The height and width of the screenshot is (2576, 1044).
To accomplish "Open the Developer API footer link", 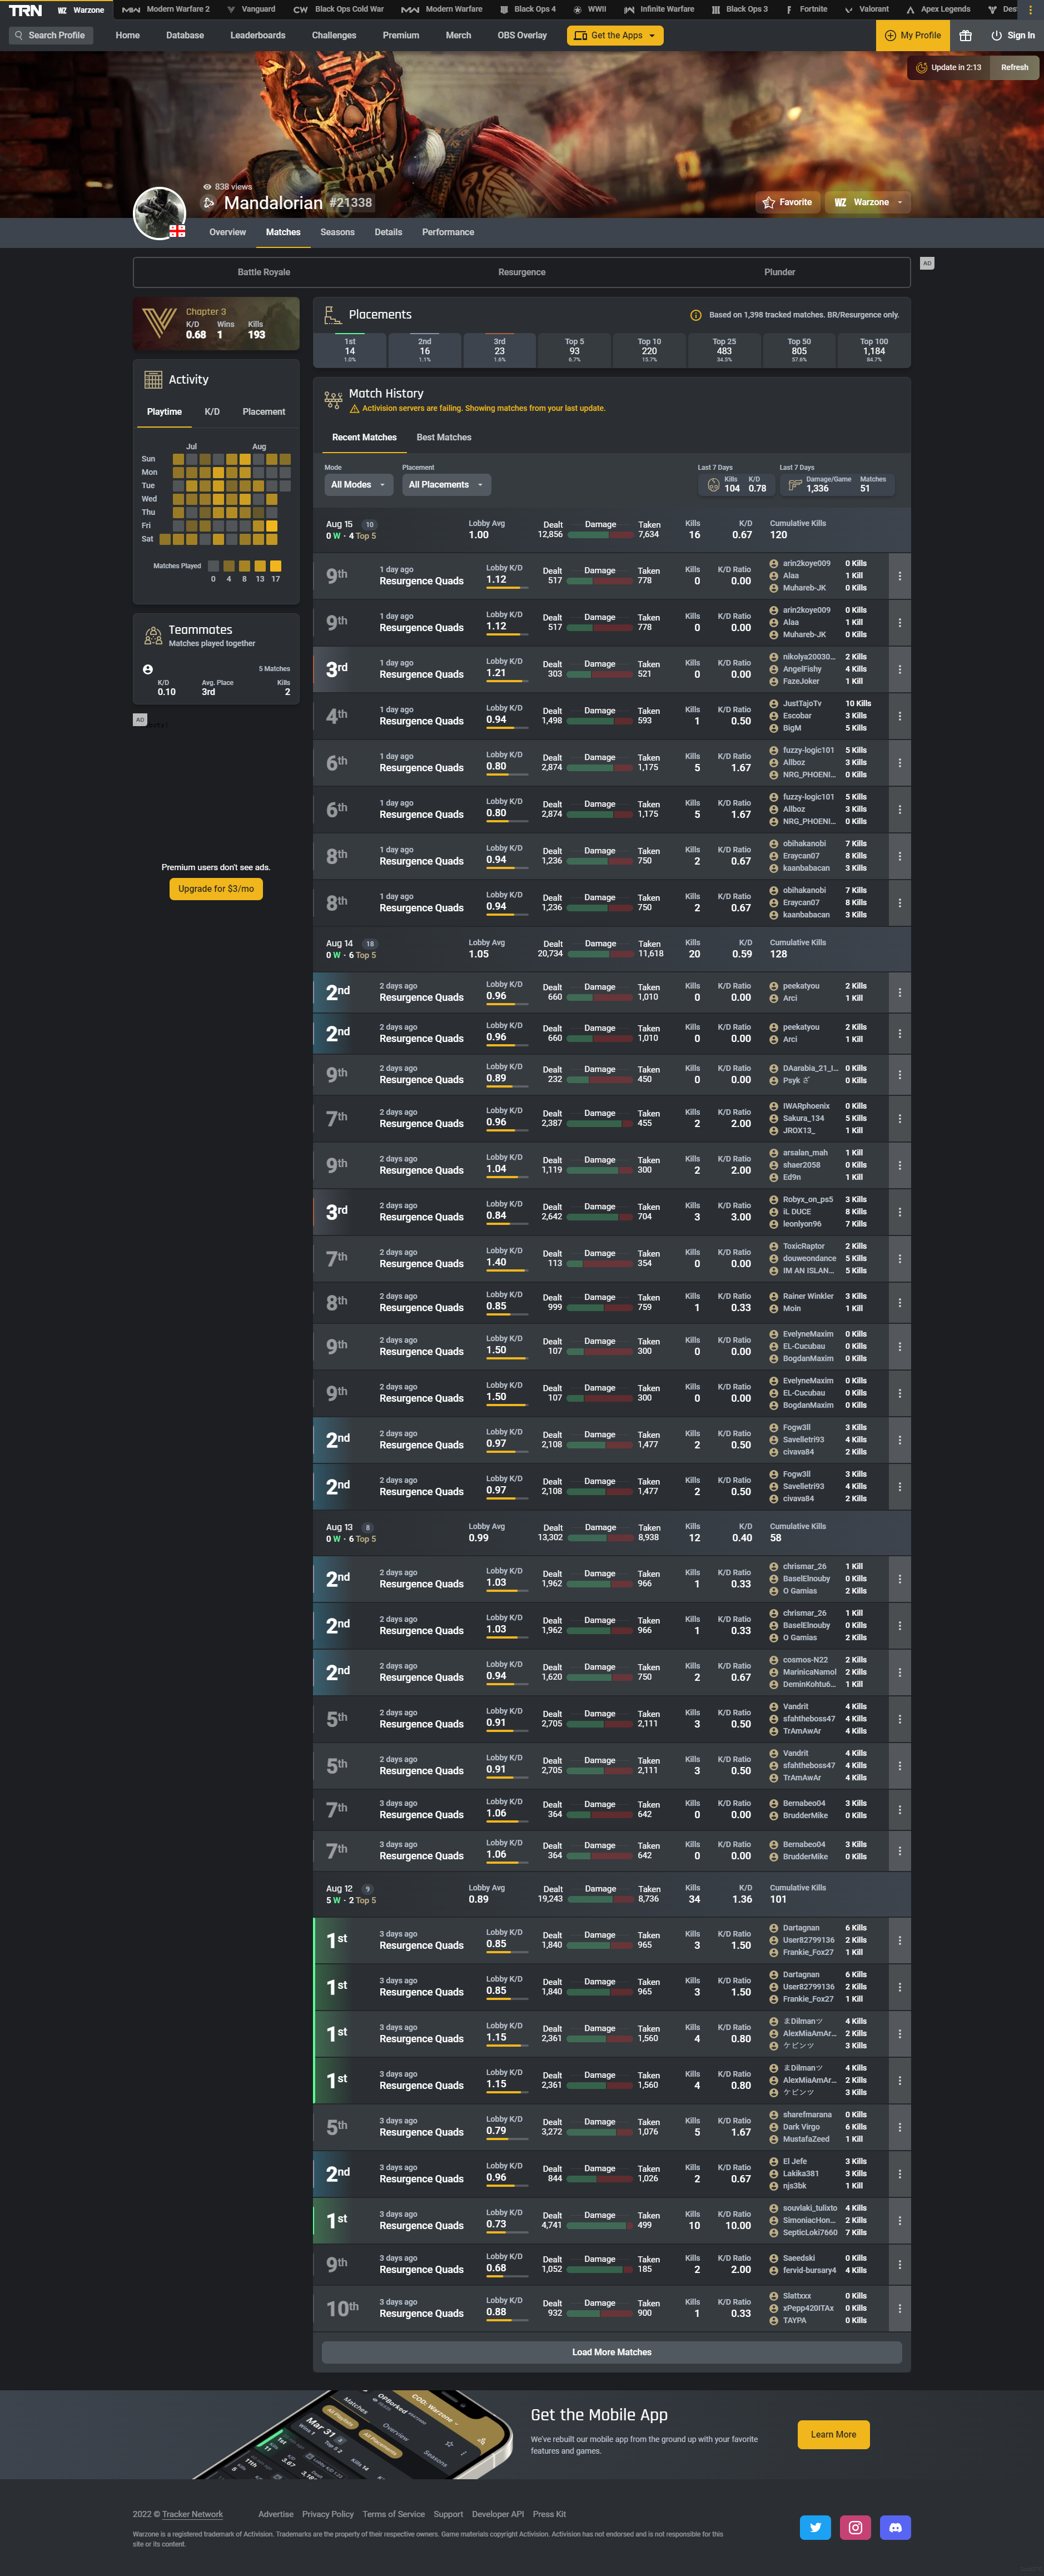I will point(497,2514).
